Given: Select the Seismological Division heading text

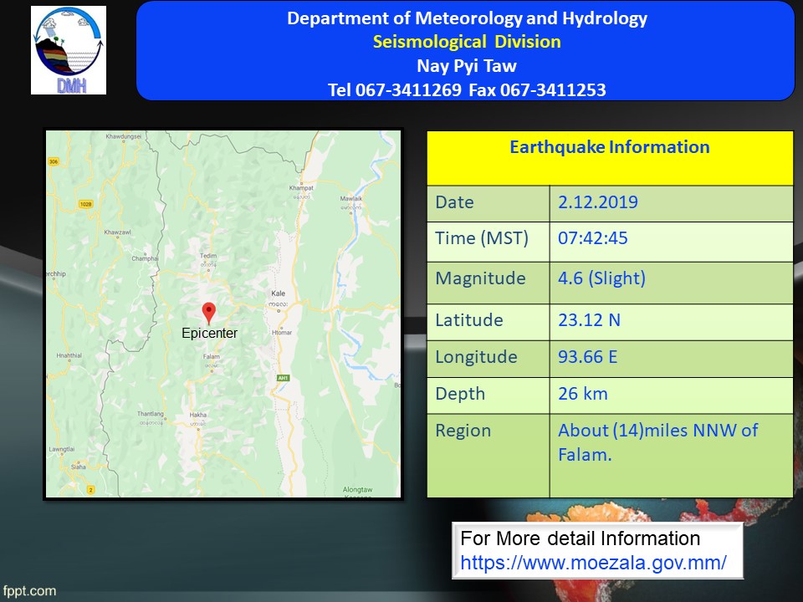Looking at the screenshot, I should tap(467, 42).
